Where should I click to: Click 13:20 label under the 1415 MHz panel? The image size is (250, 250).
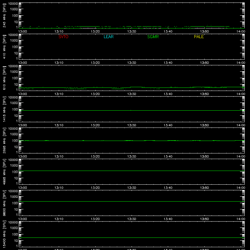pyautogui.click(x=95, y=125)
